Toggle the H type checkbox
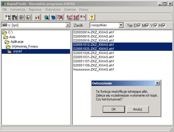This screenshot has width=174, height=132. point(164,25)
